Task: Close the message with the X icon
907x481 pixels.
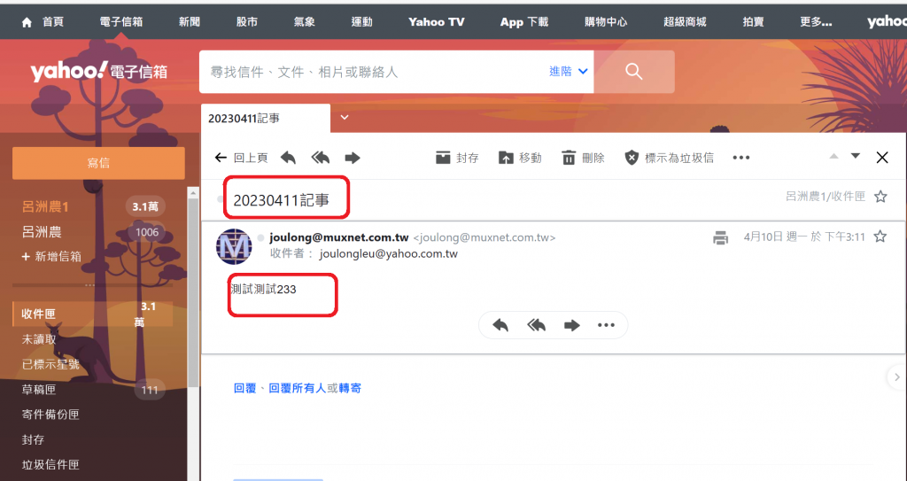Action: point(882,158)
